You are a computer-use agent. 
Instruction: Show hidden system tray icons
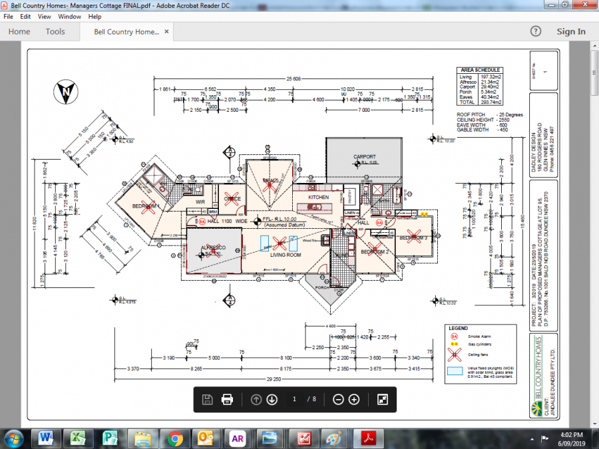(532, 439)
